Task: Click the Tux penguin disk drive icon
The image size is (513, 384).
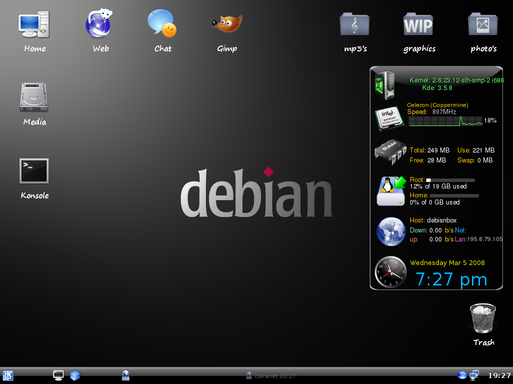Action: (391, 191)
